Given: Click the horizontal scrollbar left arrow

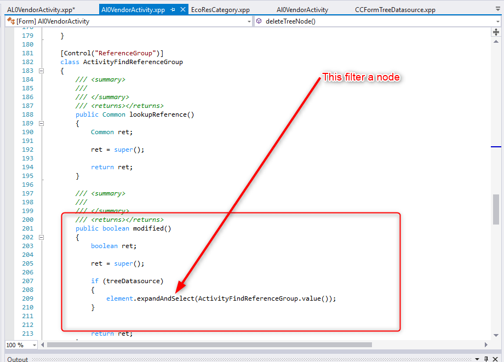Looking at the screenshot, I should pos(43,345).
